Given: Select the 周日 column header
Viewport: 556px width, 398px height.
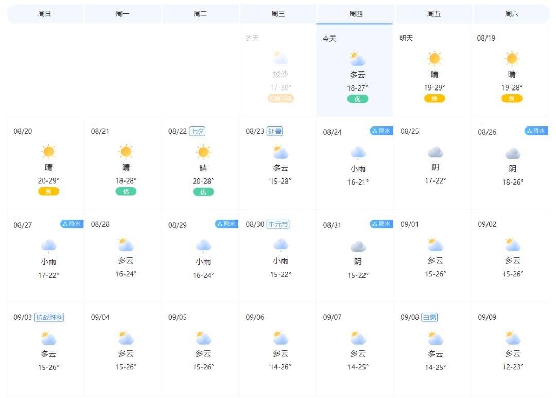Looking at the screenshot, I should [x=45, y=14].
